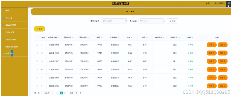231x96 pixels.
Task: Sort table by 审核回复 column arrows
Action: tap(164, 38)
